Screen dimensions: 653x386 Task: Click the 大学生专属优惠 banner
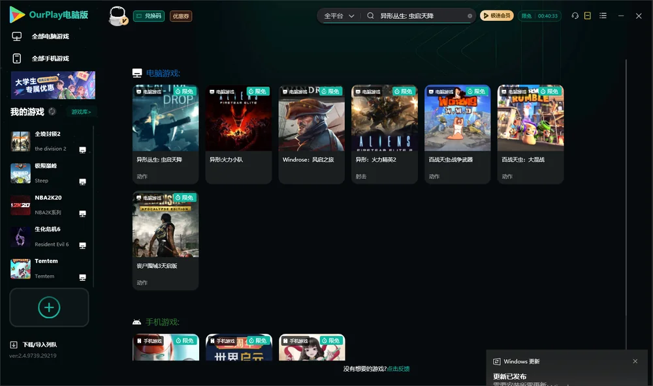point(54,85)
